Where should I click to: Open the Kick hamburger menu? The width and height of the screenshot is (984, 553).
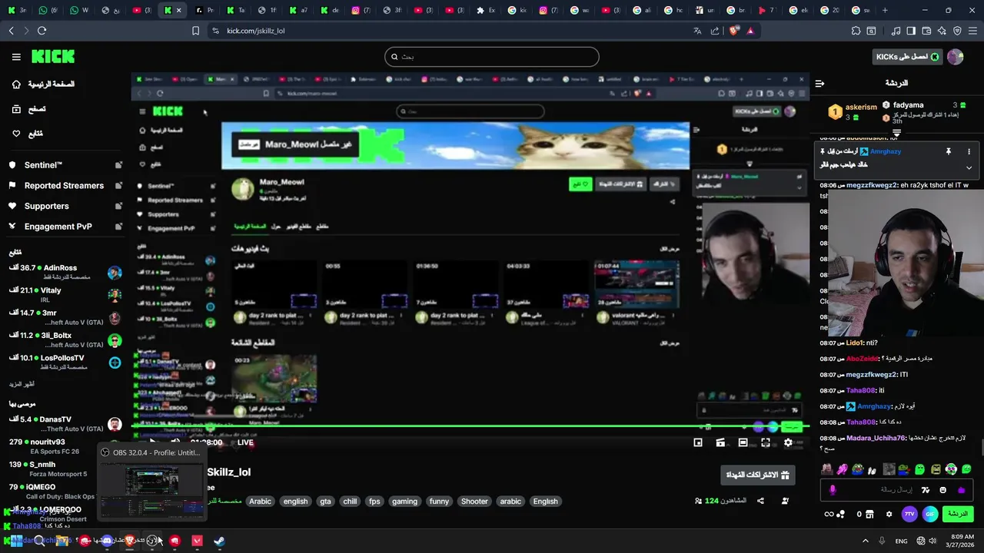point(16,57)
